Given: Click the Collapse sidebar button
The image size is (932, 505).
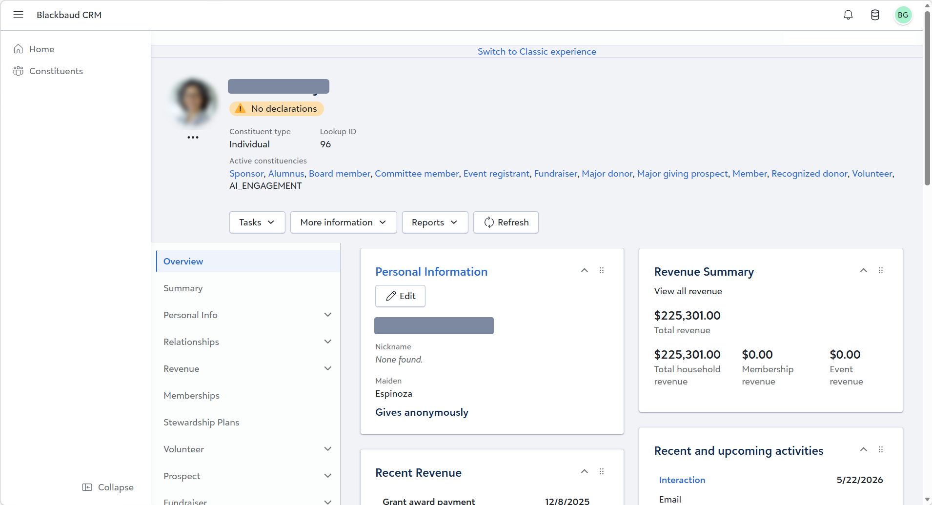Looking at the screenshot, I should pos(108,487).
